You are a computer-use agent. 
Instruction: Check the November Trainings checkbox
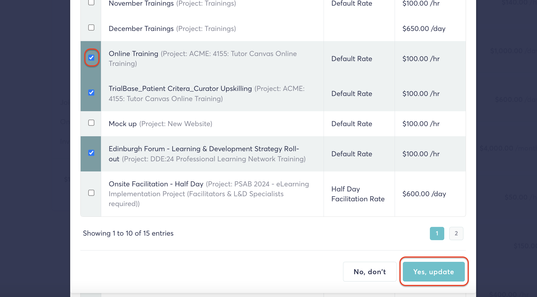tap(91, 3)
